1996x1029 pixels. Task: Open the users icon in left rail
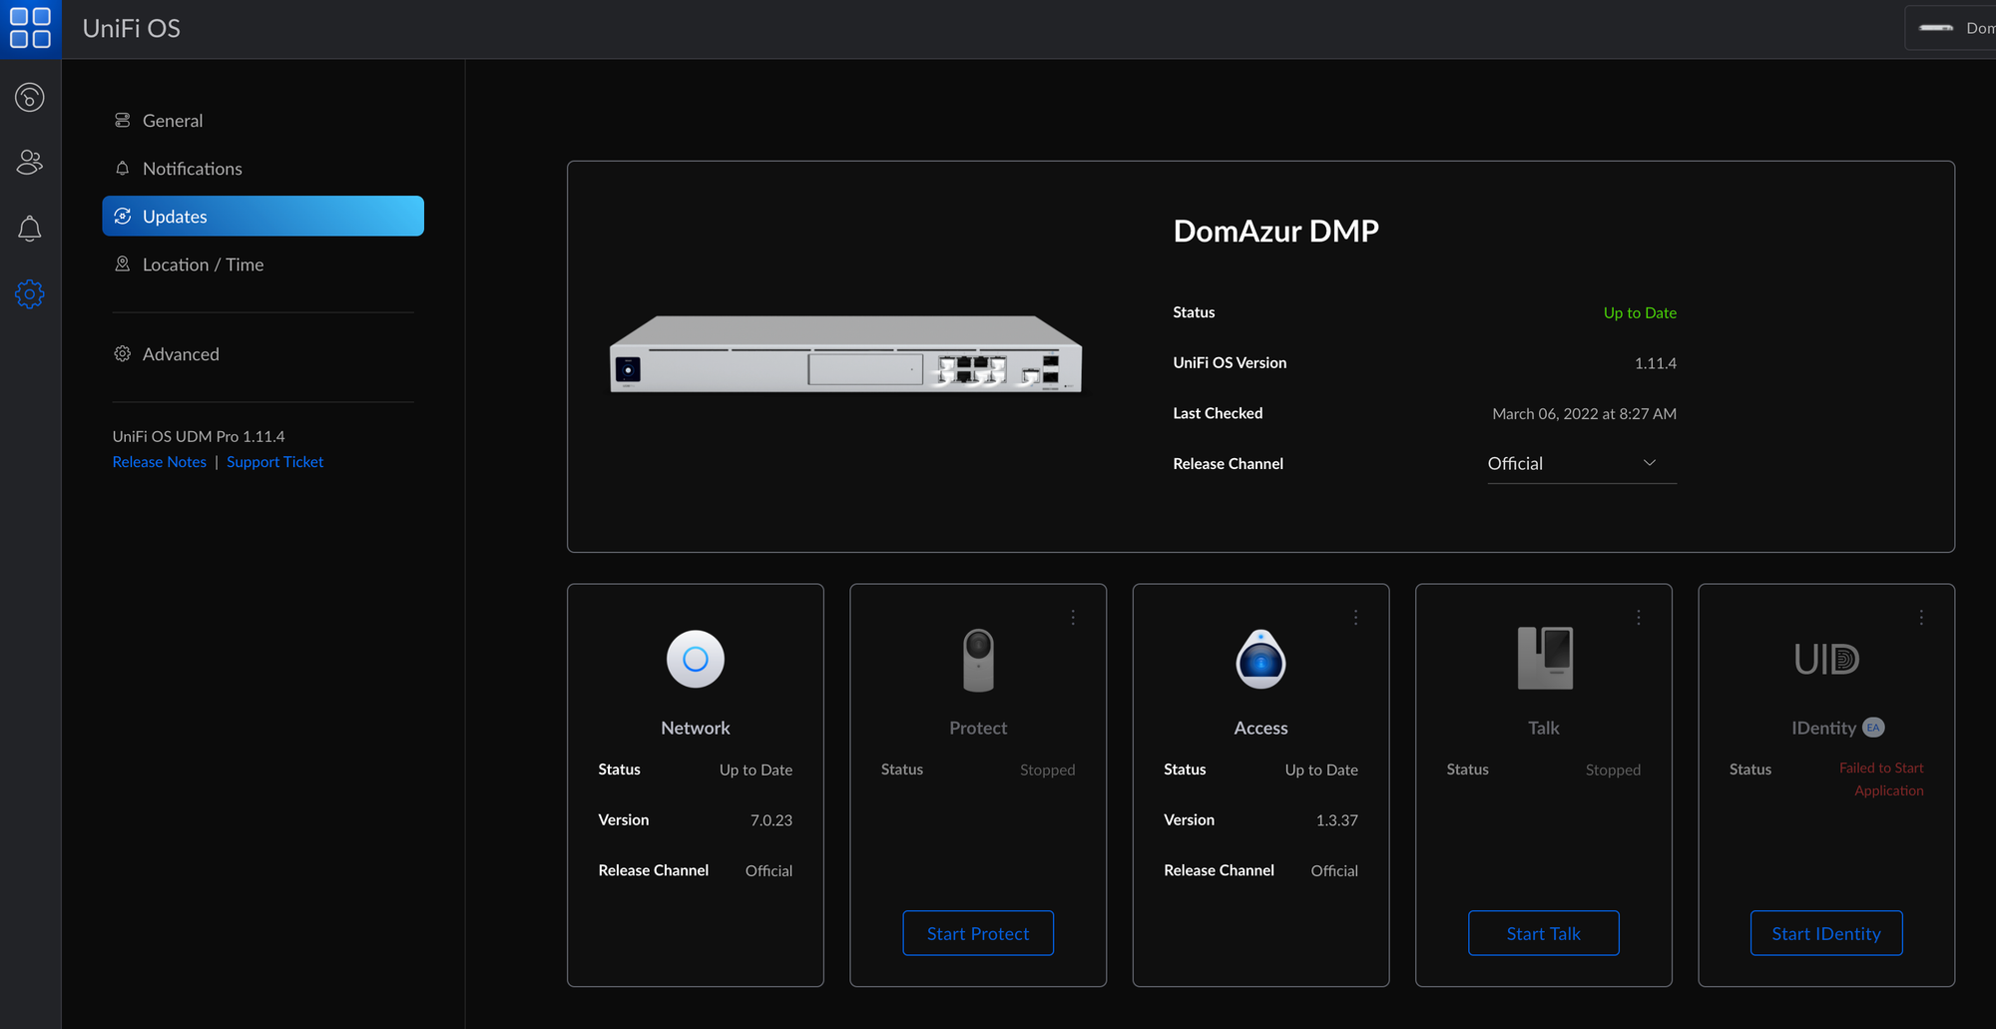click(x=30, y=163)
